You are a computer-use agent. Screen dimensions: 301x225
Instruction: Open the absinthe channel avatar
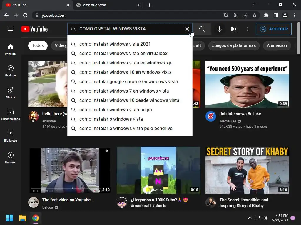tap(34, 116)
